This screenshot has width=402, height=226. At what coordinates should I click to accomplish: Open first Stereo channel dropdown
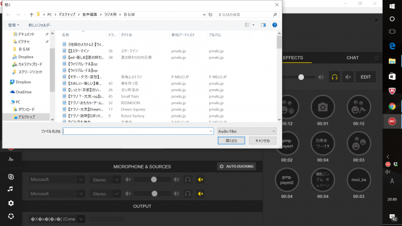(105, 180)
